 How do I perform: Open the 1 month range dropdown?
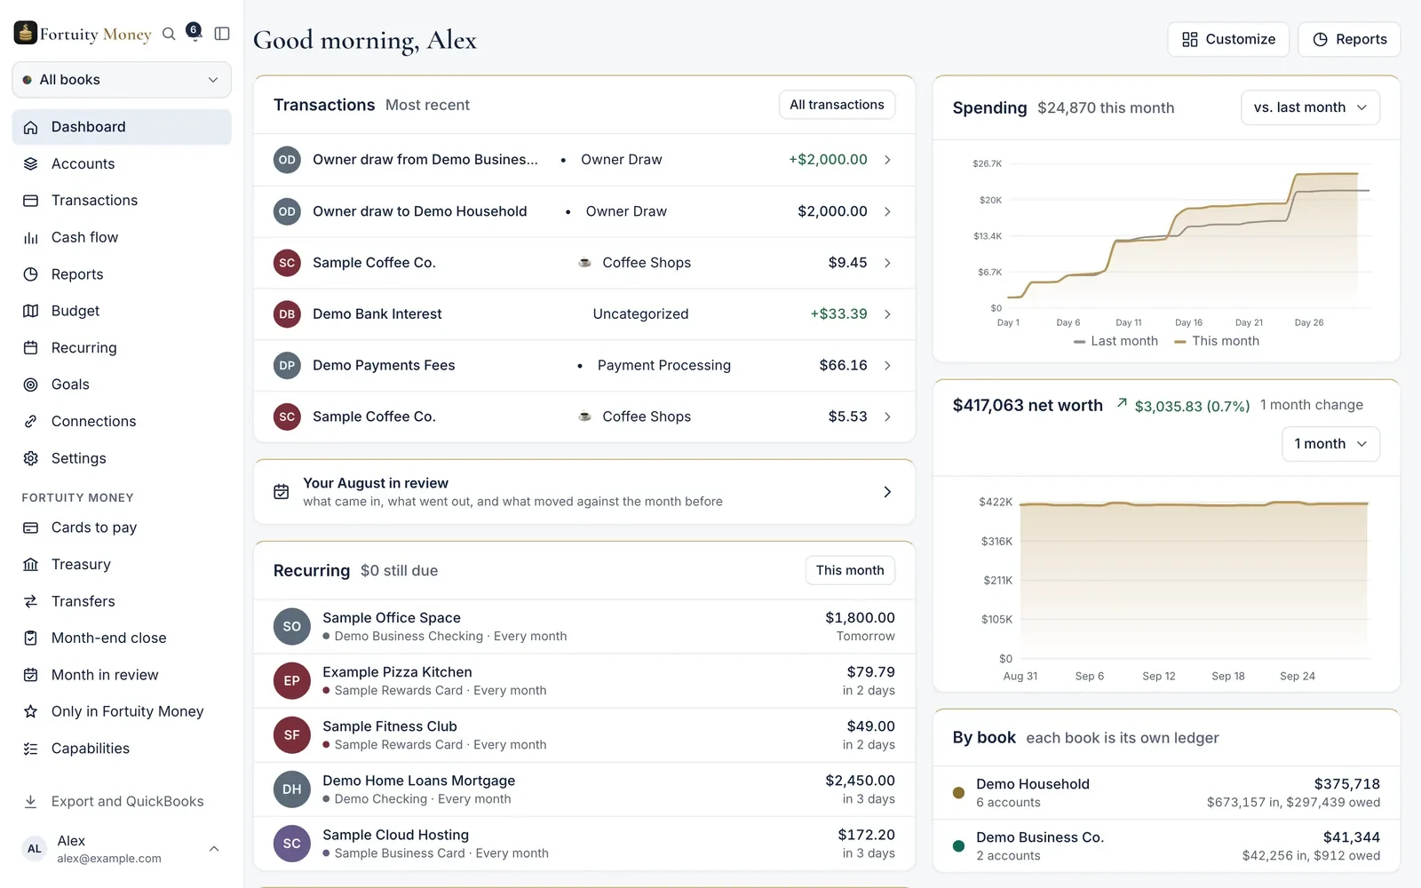coord(1330,444)
